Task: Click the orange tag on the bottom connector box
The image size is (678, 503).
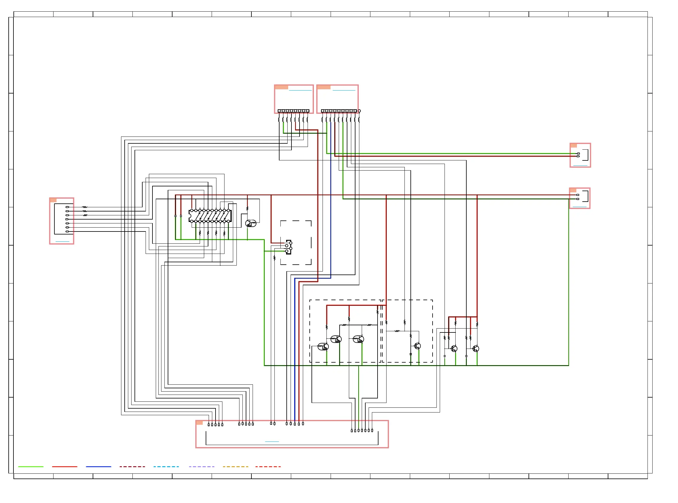Action: [x=199, y=423]
